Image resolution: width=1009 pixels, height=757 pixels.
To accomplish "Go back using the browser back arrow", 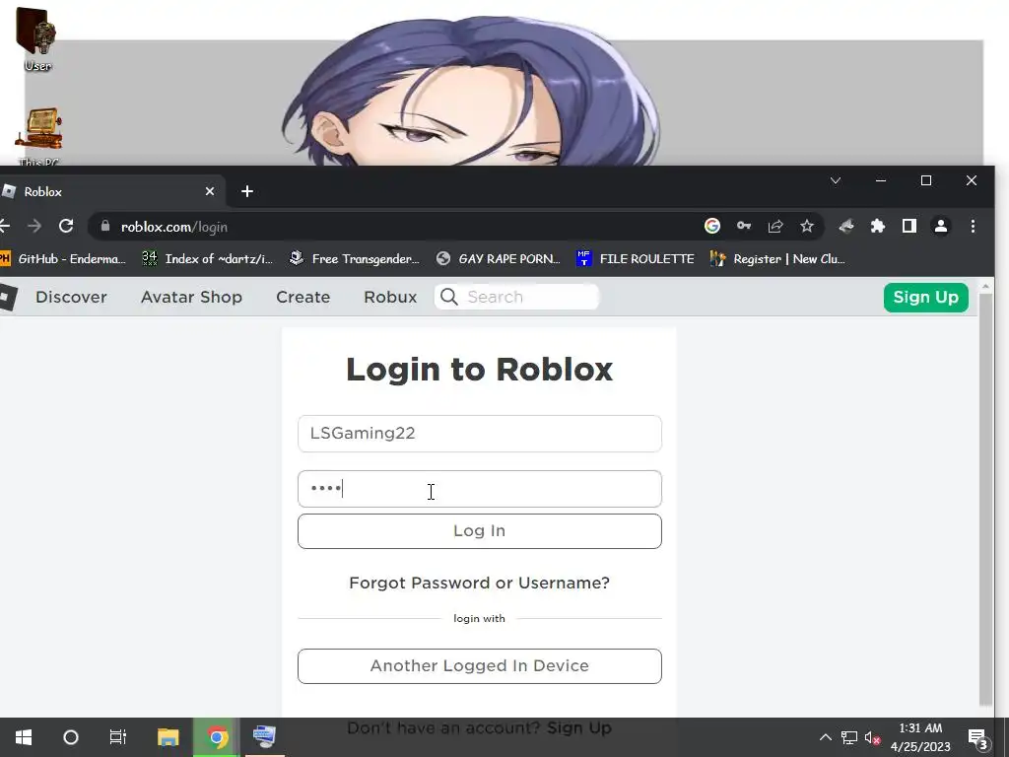I will [x=5, y=226].
